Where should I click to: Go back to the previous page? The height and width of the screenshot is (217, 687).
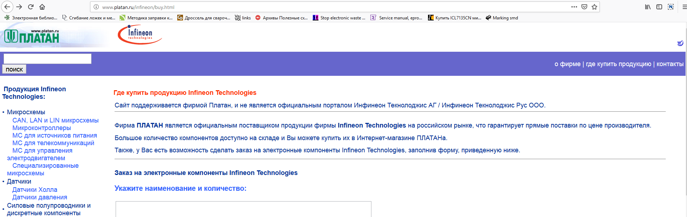tap(7, 7)
